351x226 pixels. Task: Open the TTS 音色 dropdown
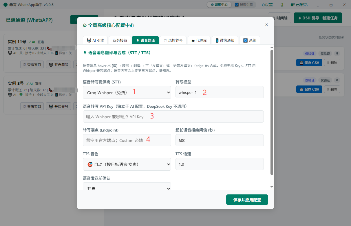click(127, 164)
